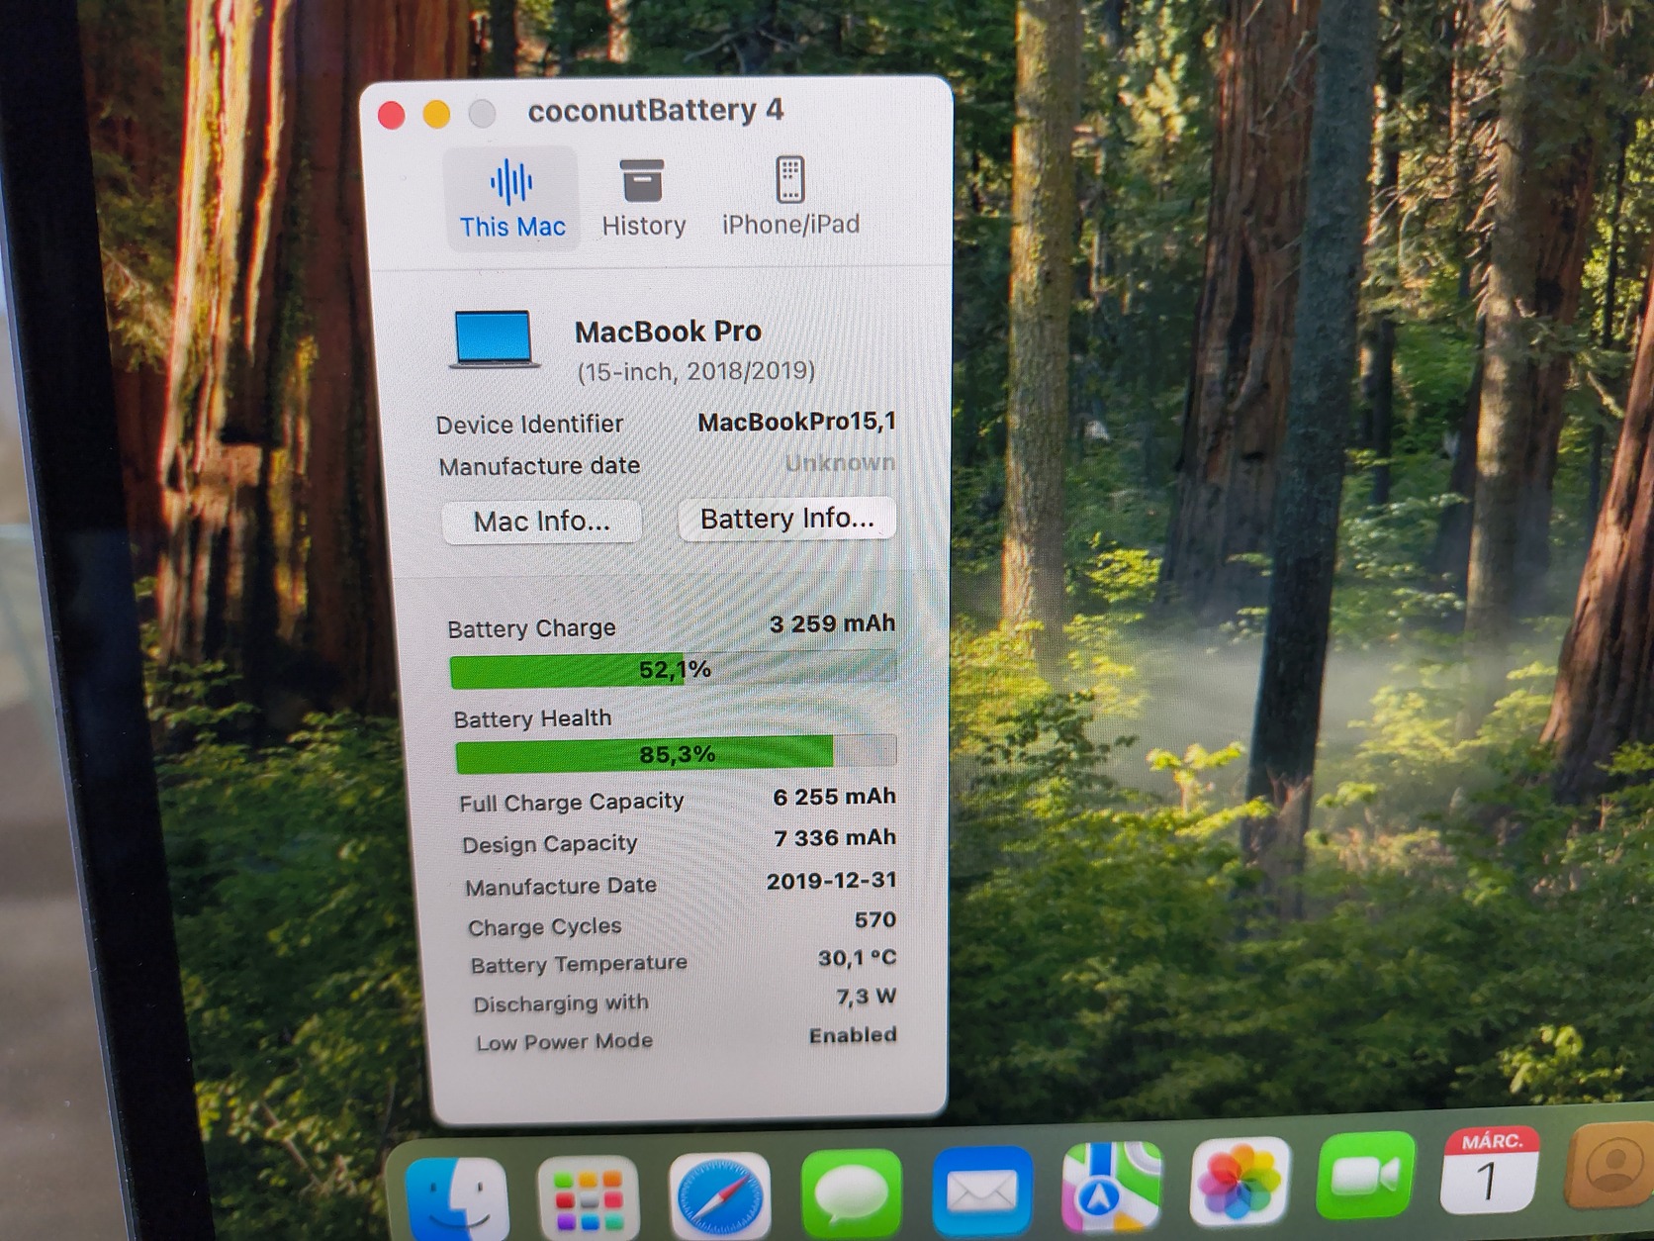Click the 6 255 mAh full charge capacity
The width and height of the screenshot is (1654, 1241).
point(835,797)
